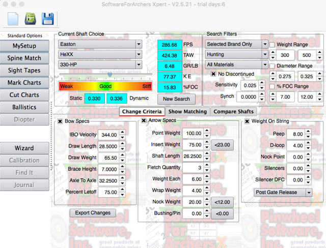Click the Weight Range minimum 300 field

(285, 55)
